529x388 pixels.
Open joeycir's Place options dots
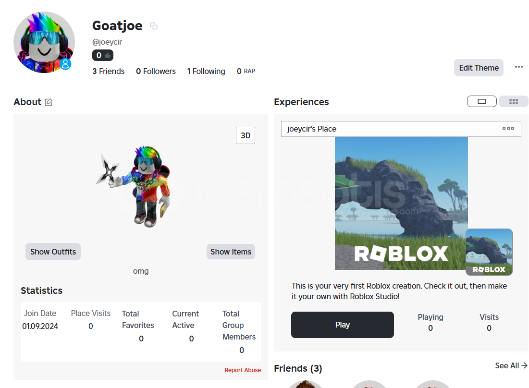tap(508, 128)
